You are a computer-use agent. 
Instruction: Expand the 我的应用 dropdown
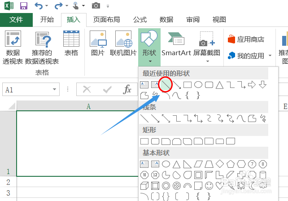270,56
